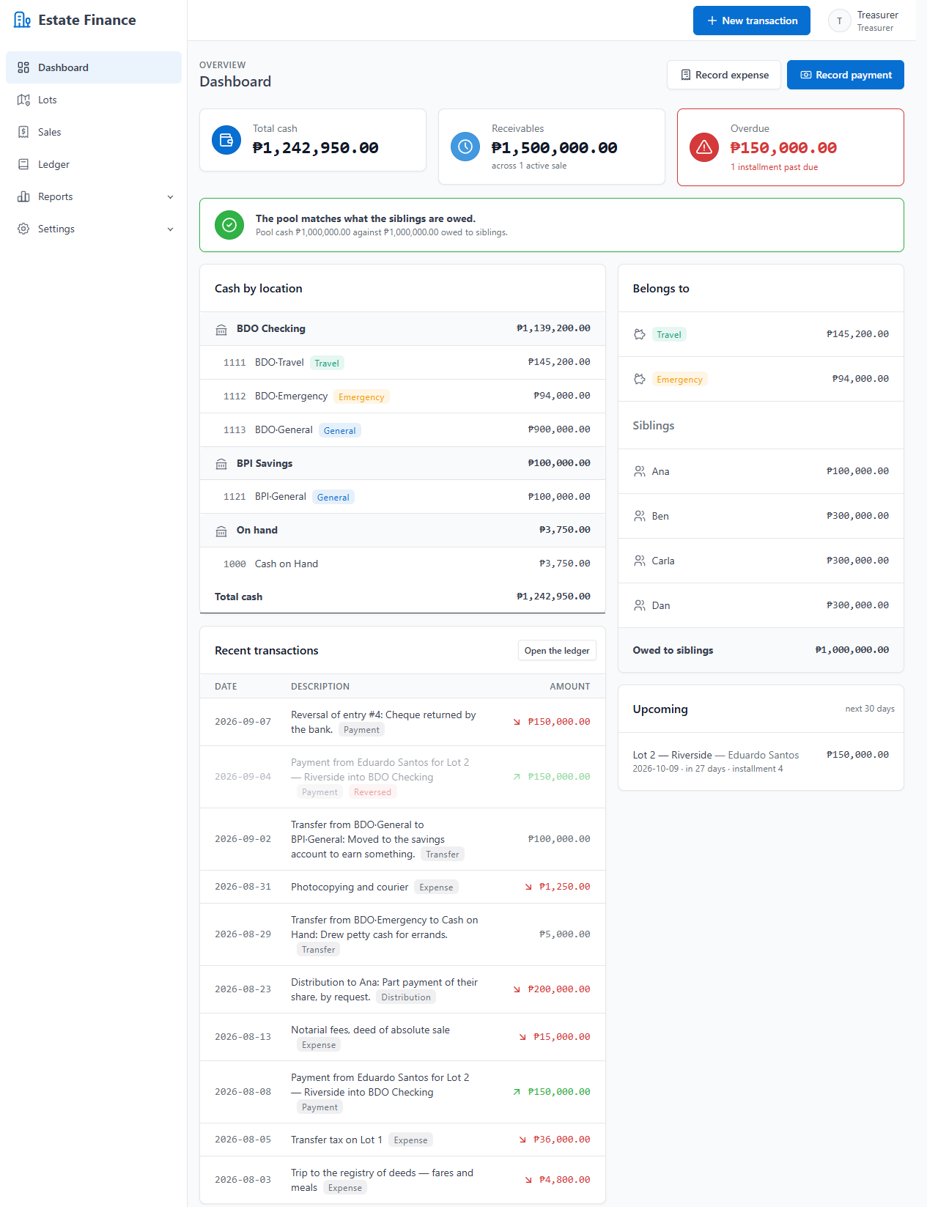Go to Lots in the sidebar
This screenshot has height=1207, width=927.
click(94, 100)
